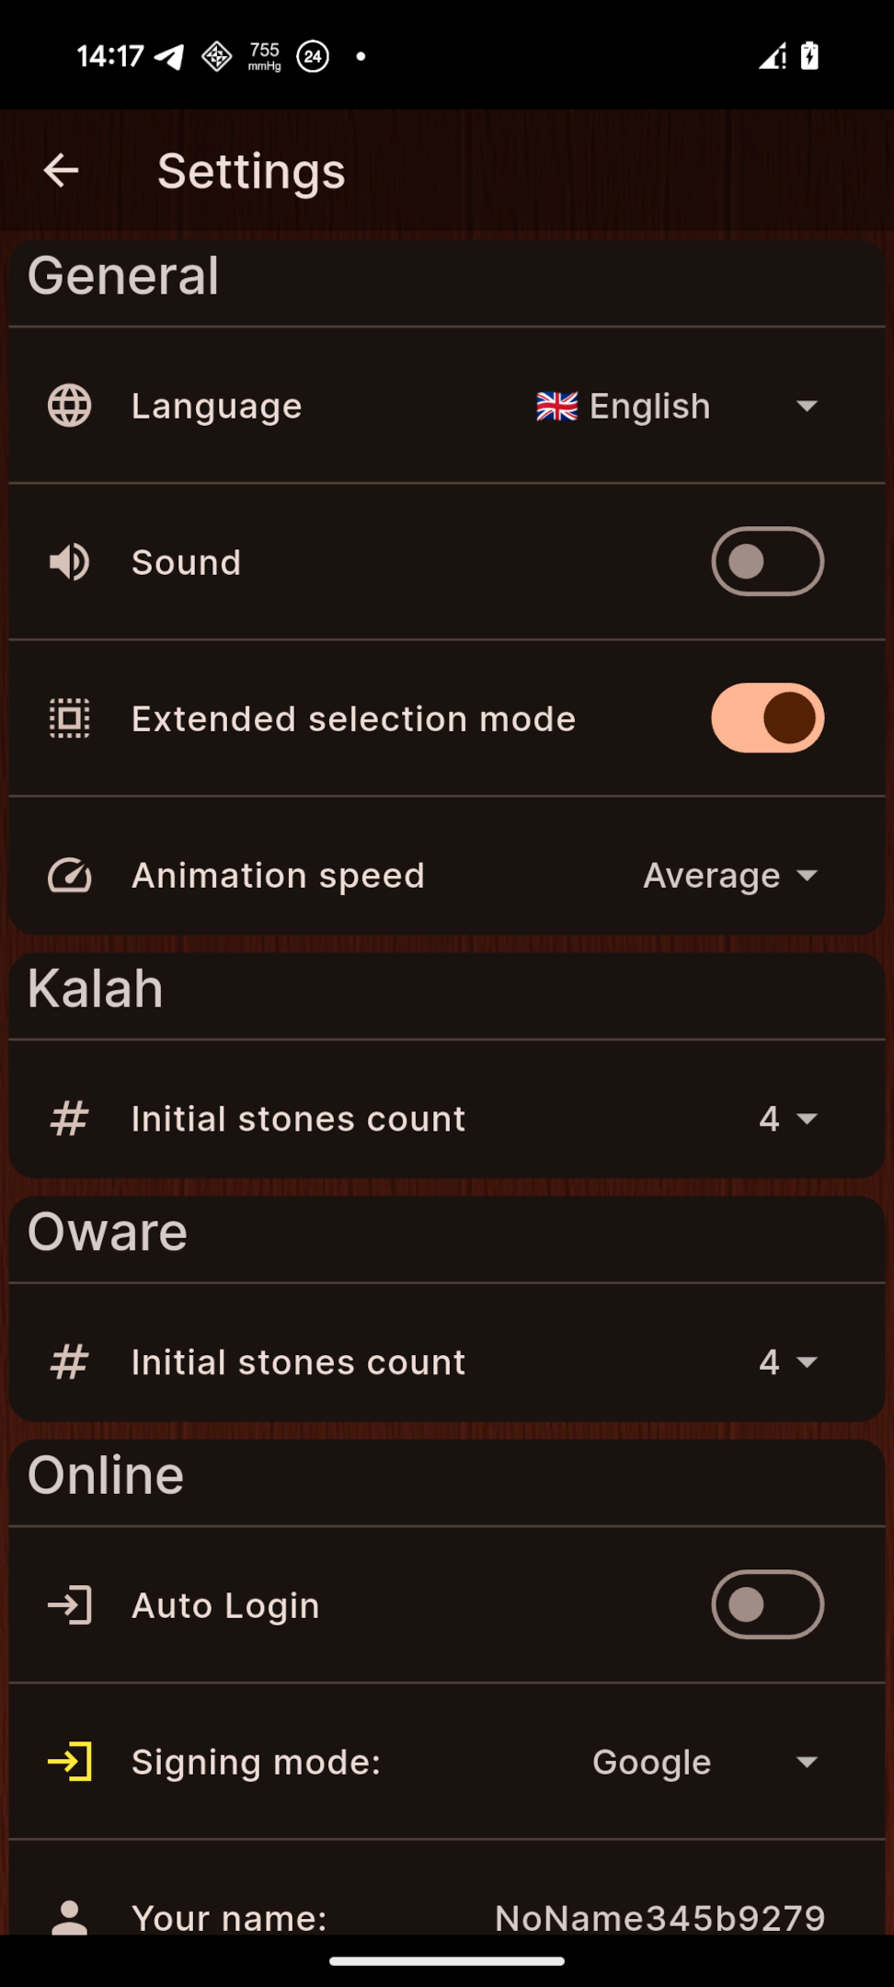Screen dimensions: 894x1987
Task: Click the Auto Login arrow icon
Action: click(x=70, y=1605)
